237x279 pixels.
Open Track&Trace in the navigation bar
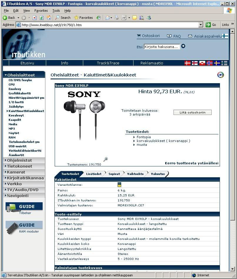[108, 63]
